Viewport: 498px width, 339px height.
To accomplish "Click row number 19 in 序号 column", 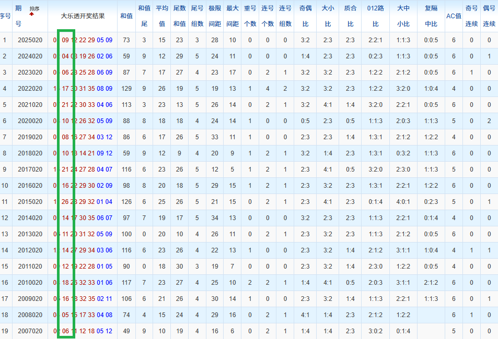I will 5,331.
